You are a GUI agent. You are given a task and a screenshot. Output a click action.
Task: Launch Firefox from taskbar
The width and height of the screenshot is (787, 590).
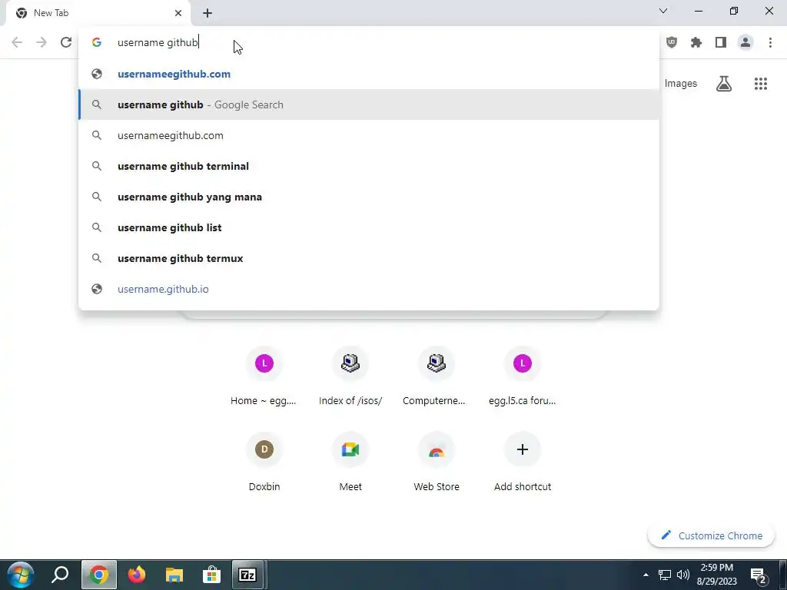coord(137,575)
